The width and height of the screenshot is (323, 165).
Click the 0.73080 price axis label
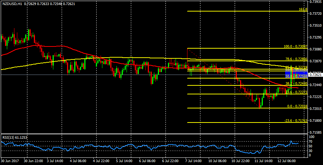pyautogui.click(x=315, y=49)
